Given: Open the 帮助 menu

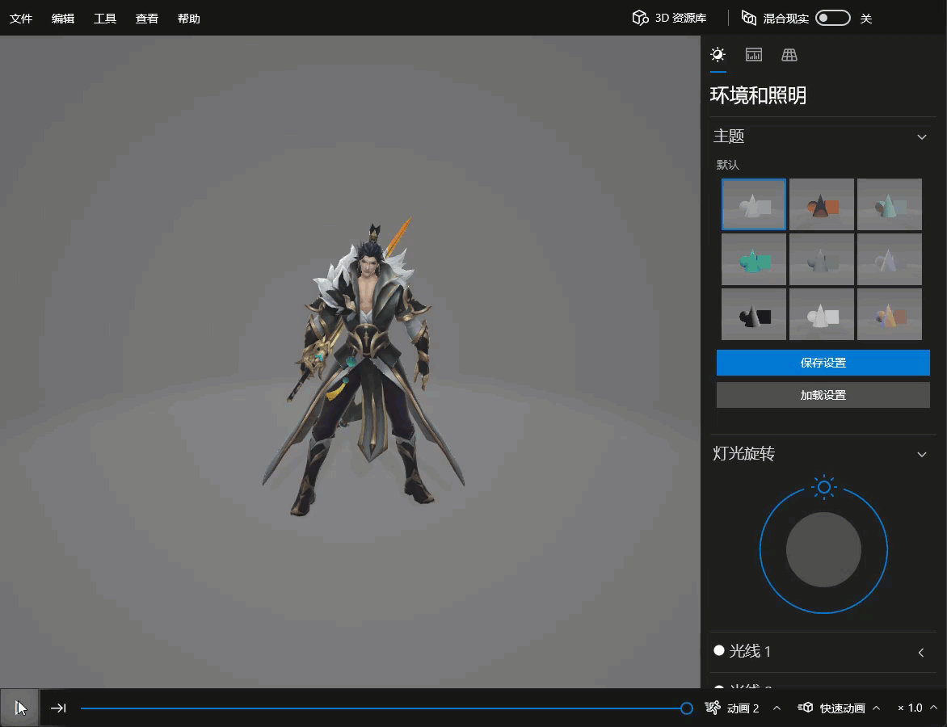Looking at the screenshot, I should coord(188,18).
